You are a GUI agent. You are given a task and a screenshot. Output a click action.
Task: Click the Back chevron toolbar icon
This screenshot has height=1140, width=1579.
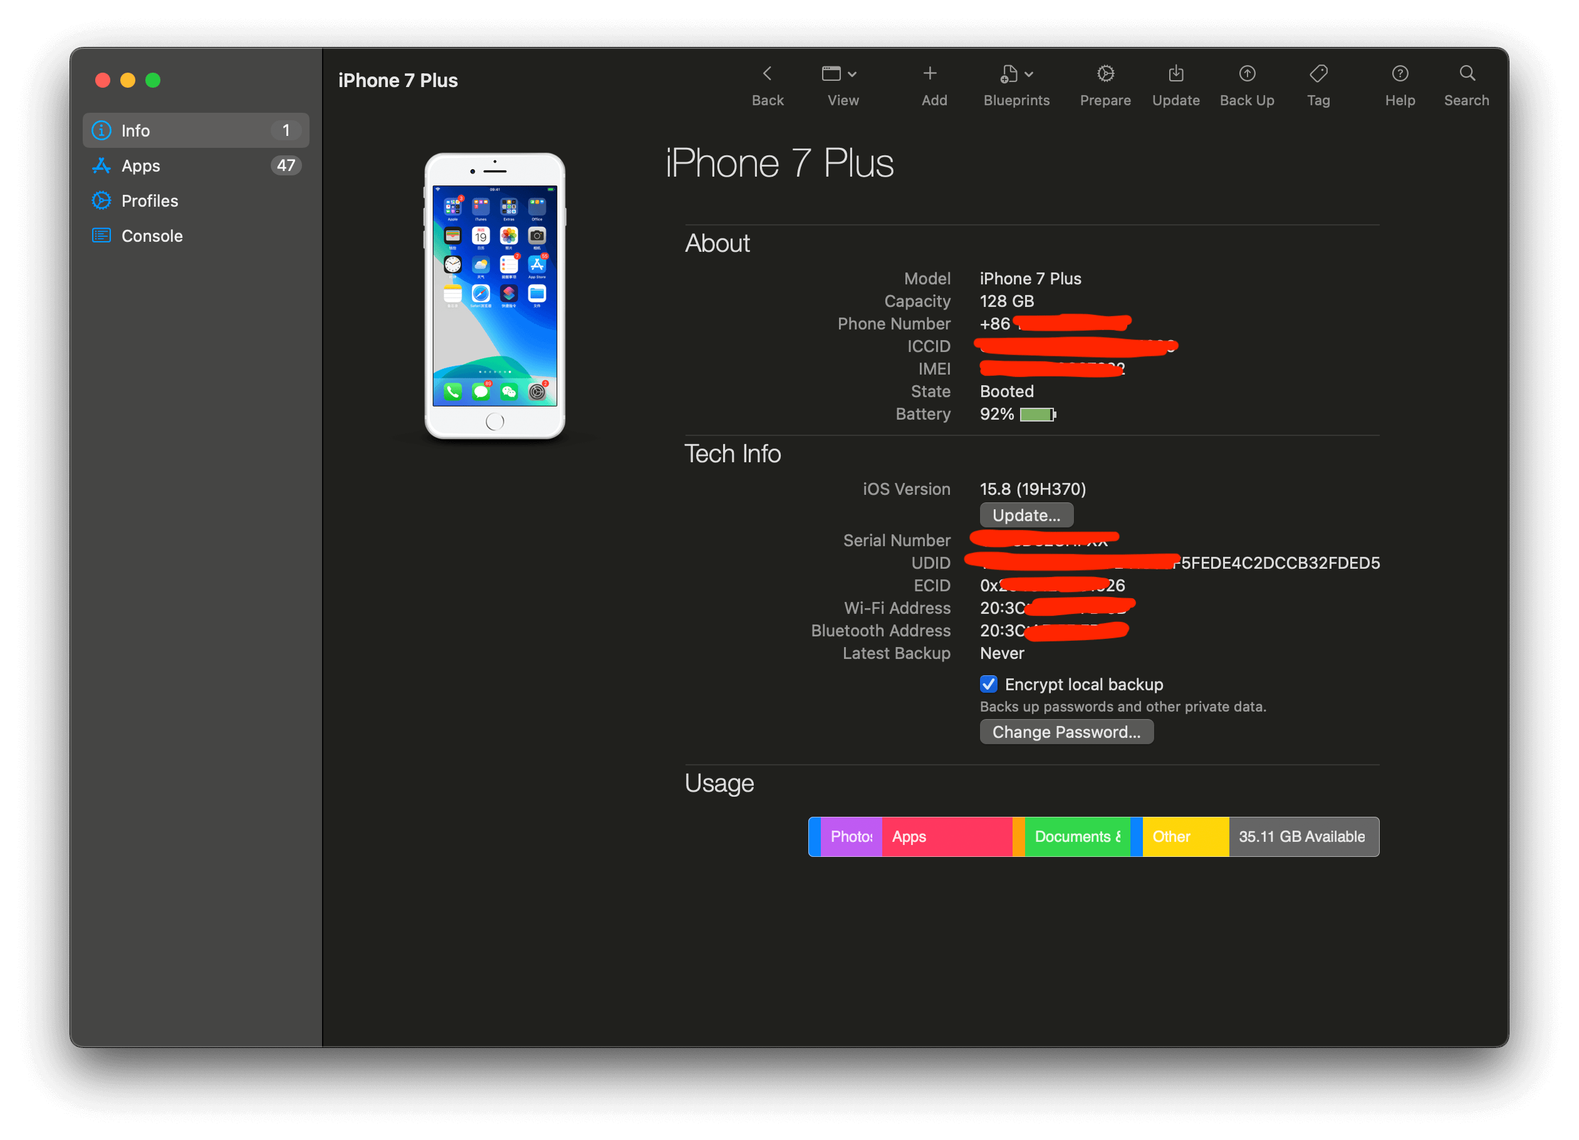767,74
